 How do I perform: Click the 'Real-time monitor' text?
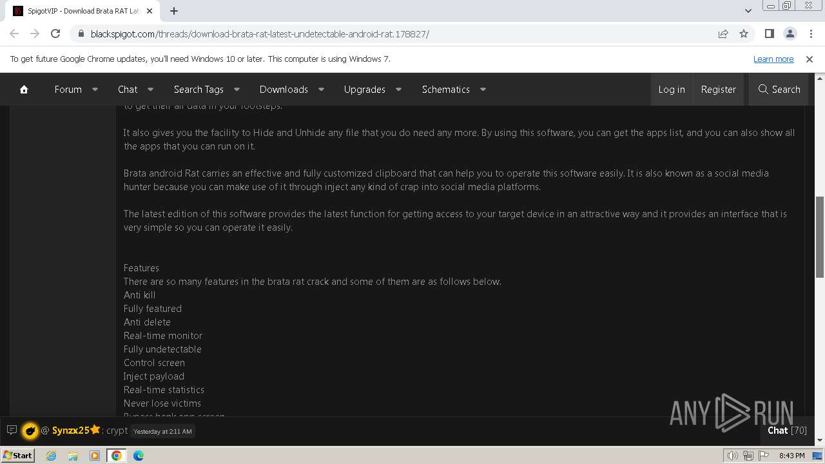click(163, 336)
